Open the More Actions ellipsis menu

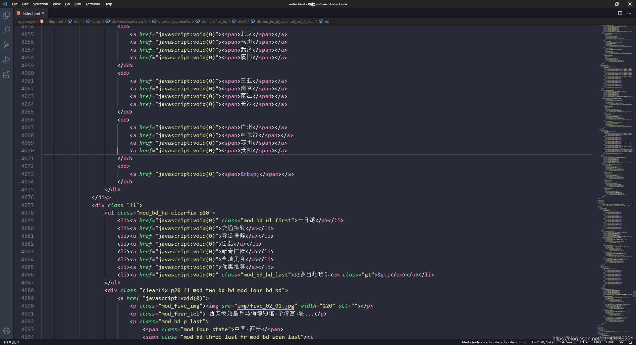point(629,13)
